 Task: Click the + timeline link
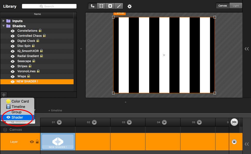(x=55, y=110)
